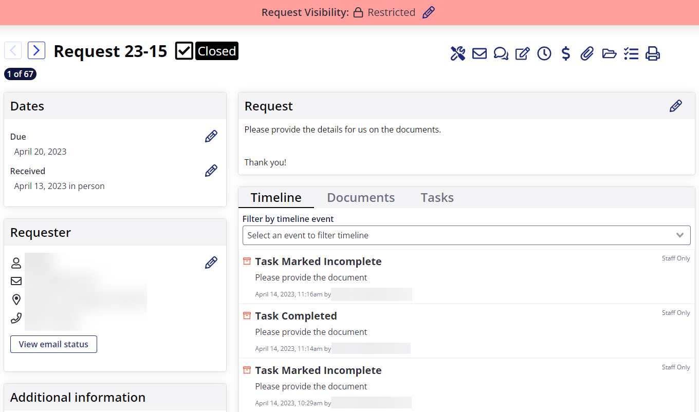
Task: Open the tools wrench icon
Action: pyautogui.click(x=458, y=53)
